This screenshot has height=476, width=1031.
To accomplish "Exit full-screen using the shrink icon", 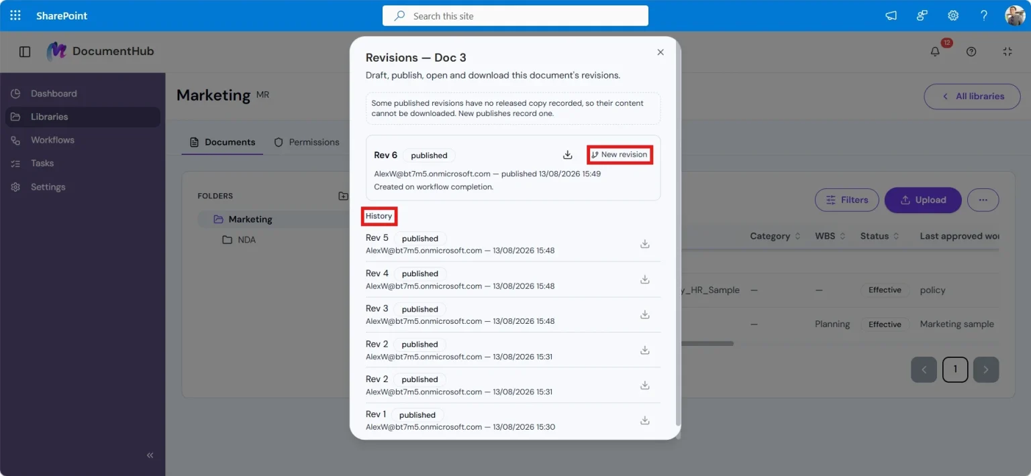I will (1008, 52).
